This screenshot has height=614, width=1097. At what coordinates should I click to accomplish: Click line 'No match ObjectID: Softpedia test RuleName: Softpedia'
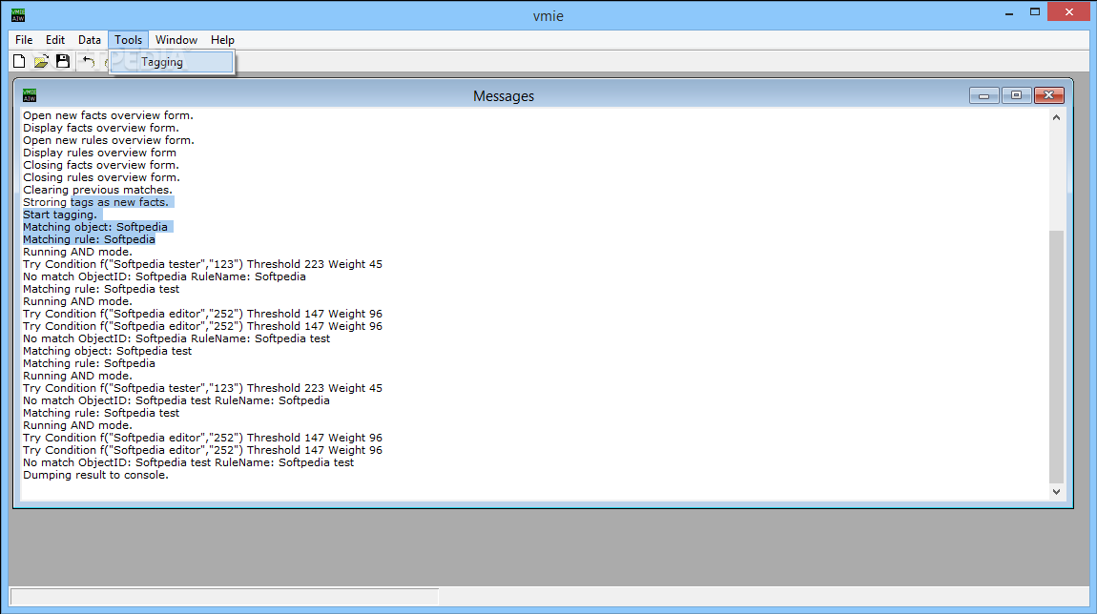pos(176,400)
